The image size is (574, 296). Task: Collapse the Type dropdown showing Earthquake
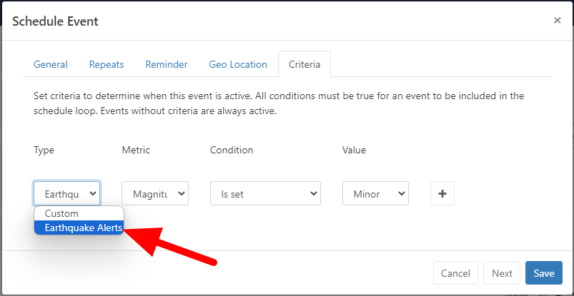[66, 193]
